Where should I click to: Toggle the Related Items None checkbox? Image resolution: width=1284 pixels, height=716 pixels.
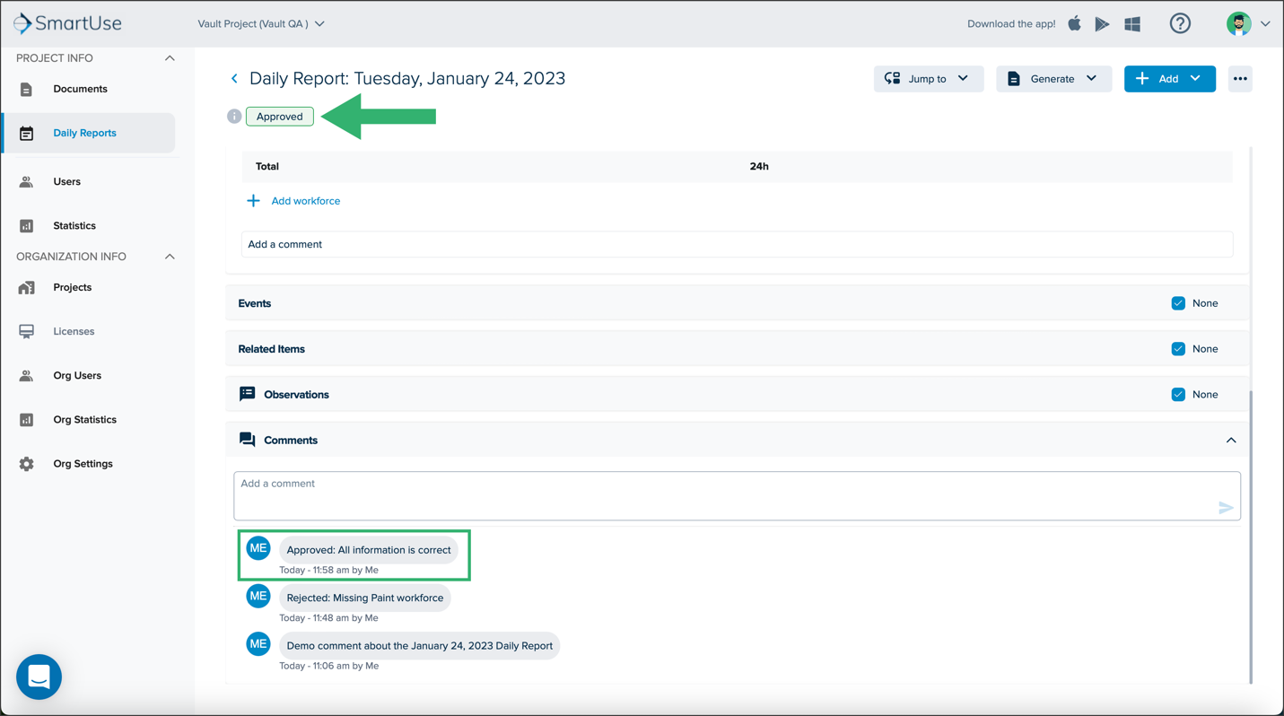coord(1178,349)
